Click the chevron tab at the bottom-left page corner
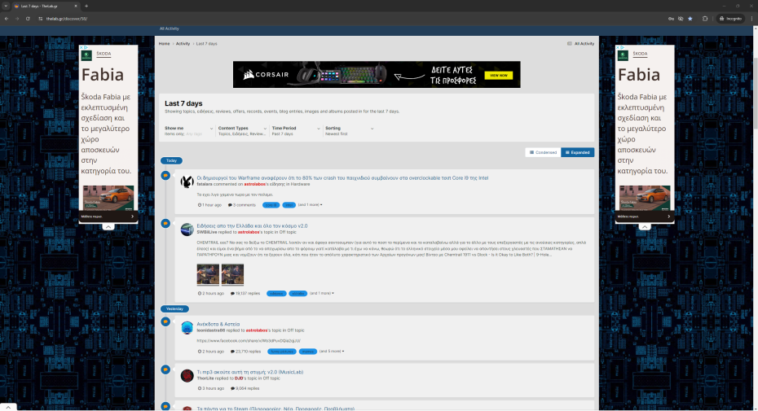This screenshot has width=758, height=411. point(8,407)
